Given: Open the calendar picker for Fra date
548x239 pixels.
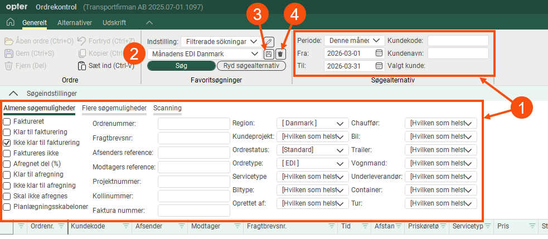Looking at the screenshot, I should pyautogui.click(x=379, y=53).
